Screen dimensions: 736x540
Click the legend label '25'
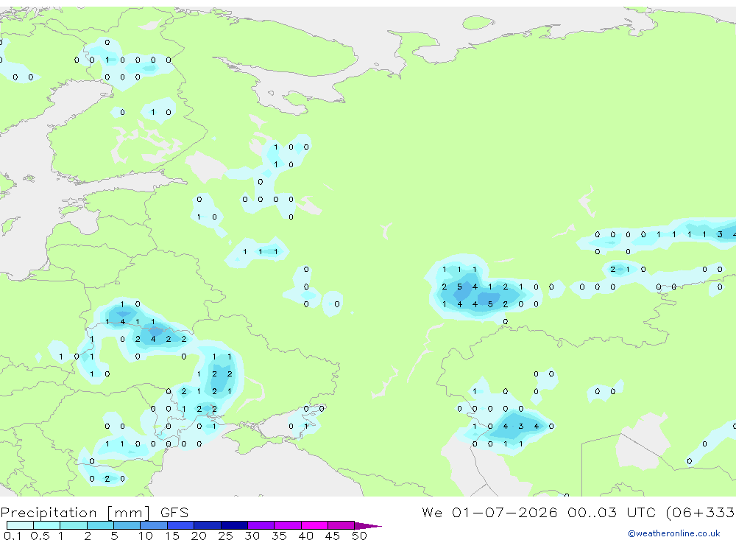click(x=225, y=536)
